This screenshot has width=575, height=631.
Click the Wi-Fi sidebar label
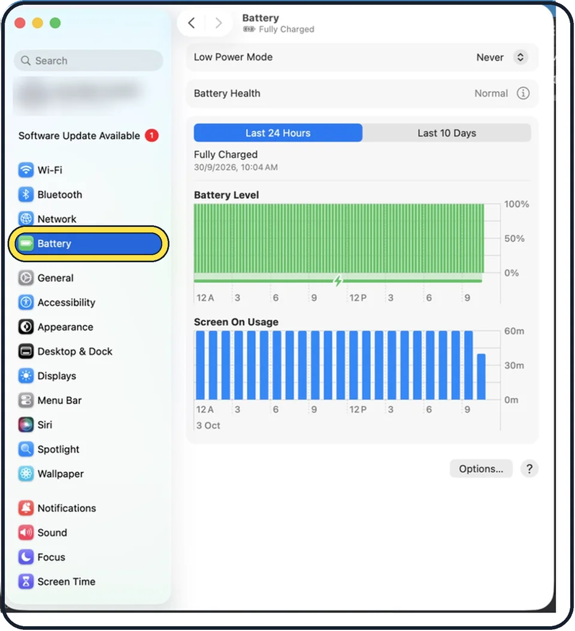click(x=50, y=170)
